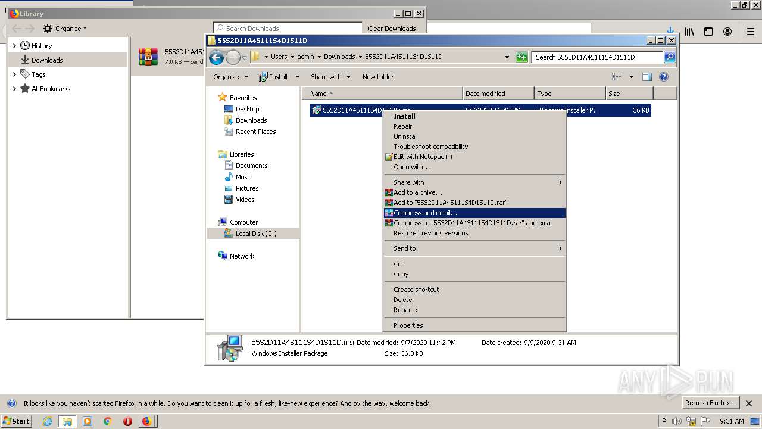Sort by Date modified column header
Viewport: 762px width, 429px height.
pos(498,94)
